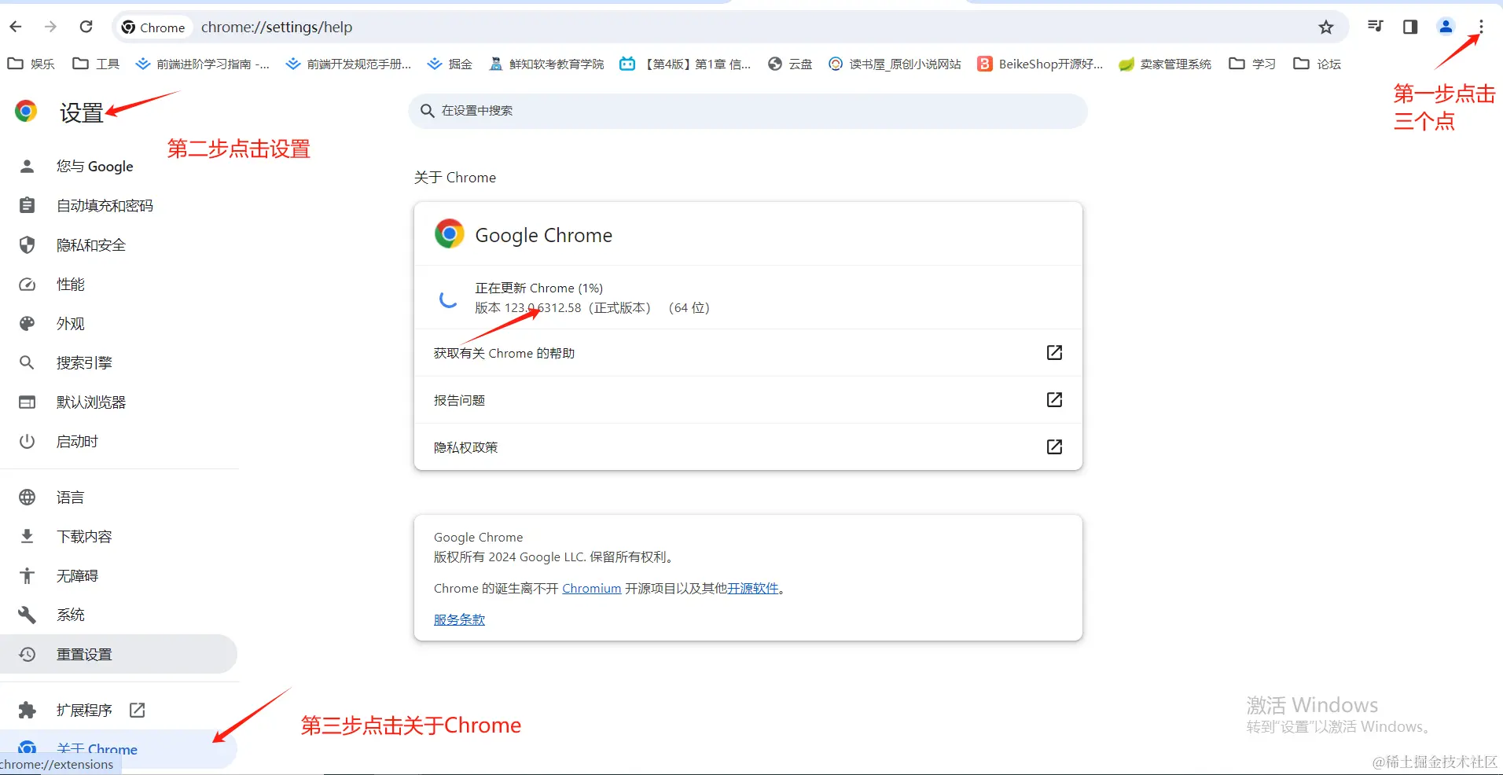Image resolution: width=1503 pixels, height=775 pixels.
Task: Open 自动填充和密码 settings section
Action: (118, 205)
